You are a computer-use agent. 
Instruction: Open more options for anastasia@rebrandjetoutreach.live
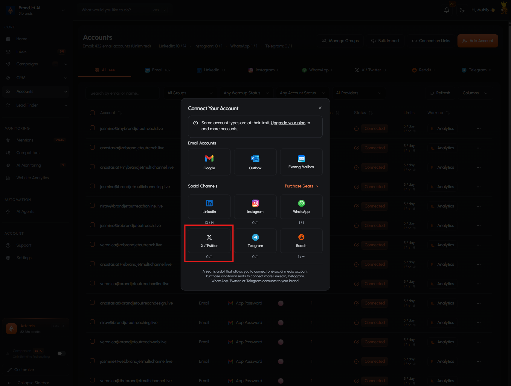(x=479, y=148)
